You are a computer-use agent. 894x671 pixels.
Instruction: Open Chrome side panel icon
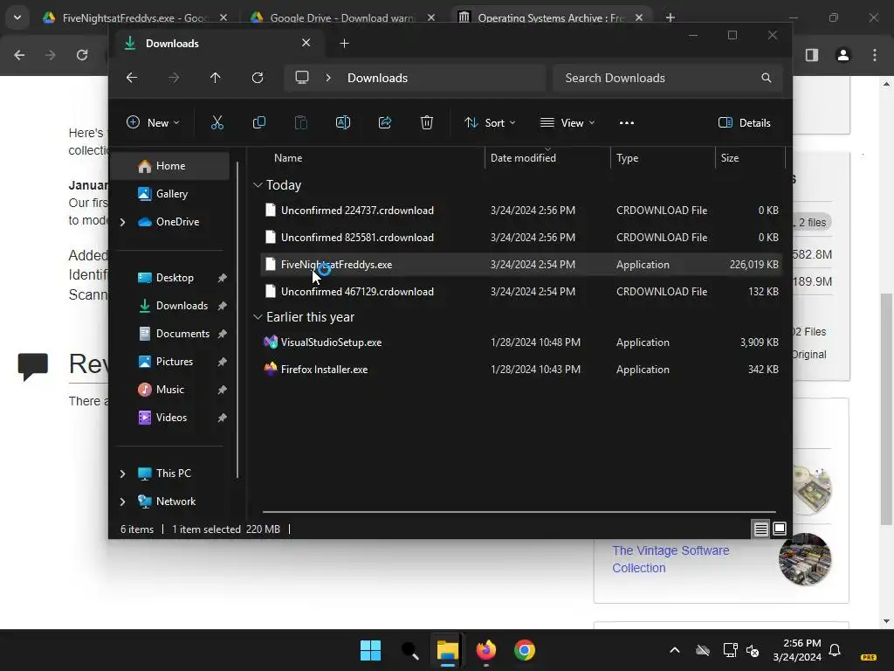[812, 55]
